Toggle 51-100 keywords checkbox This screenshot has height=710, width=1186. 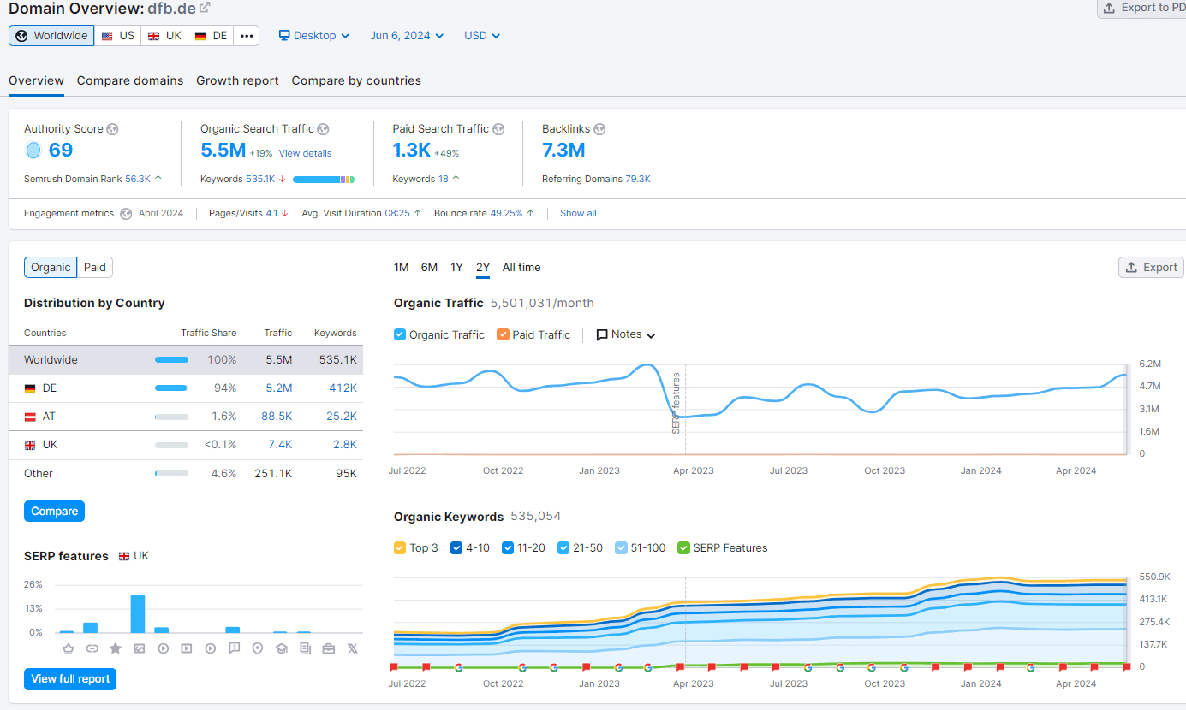[621, 547]
